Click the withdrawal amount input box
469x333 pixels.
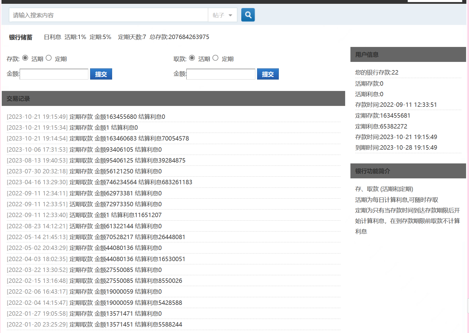point(221,74)
